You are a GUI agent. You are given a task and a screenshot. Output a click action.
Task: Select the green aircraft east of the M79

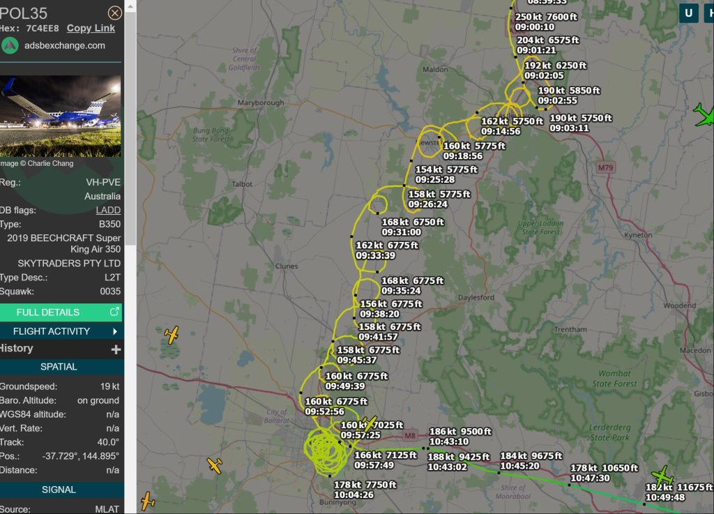pyautogui.click(x=704, y=114)
